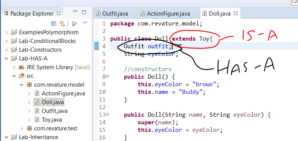The image size is (298, 141).
Task: Click 'super(name);' on line 14
Action: (x=158, y=122)
